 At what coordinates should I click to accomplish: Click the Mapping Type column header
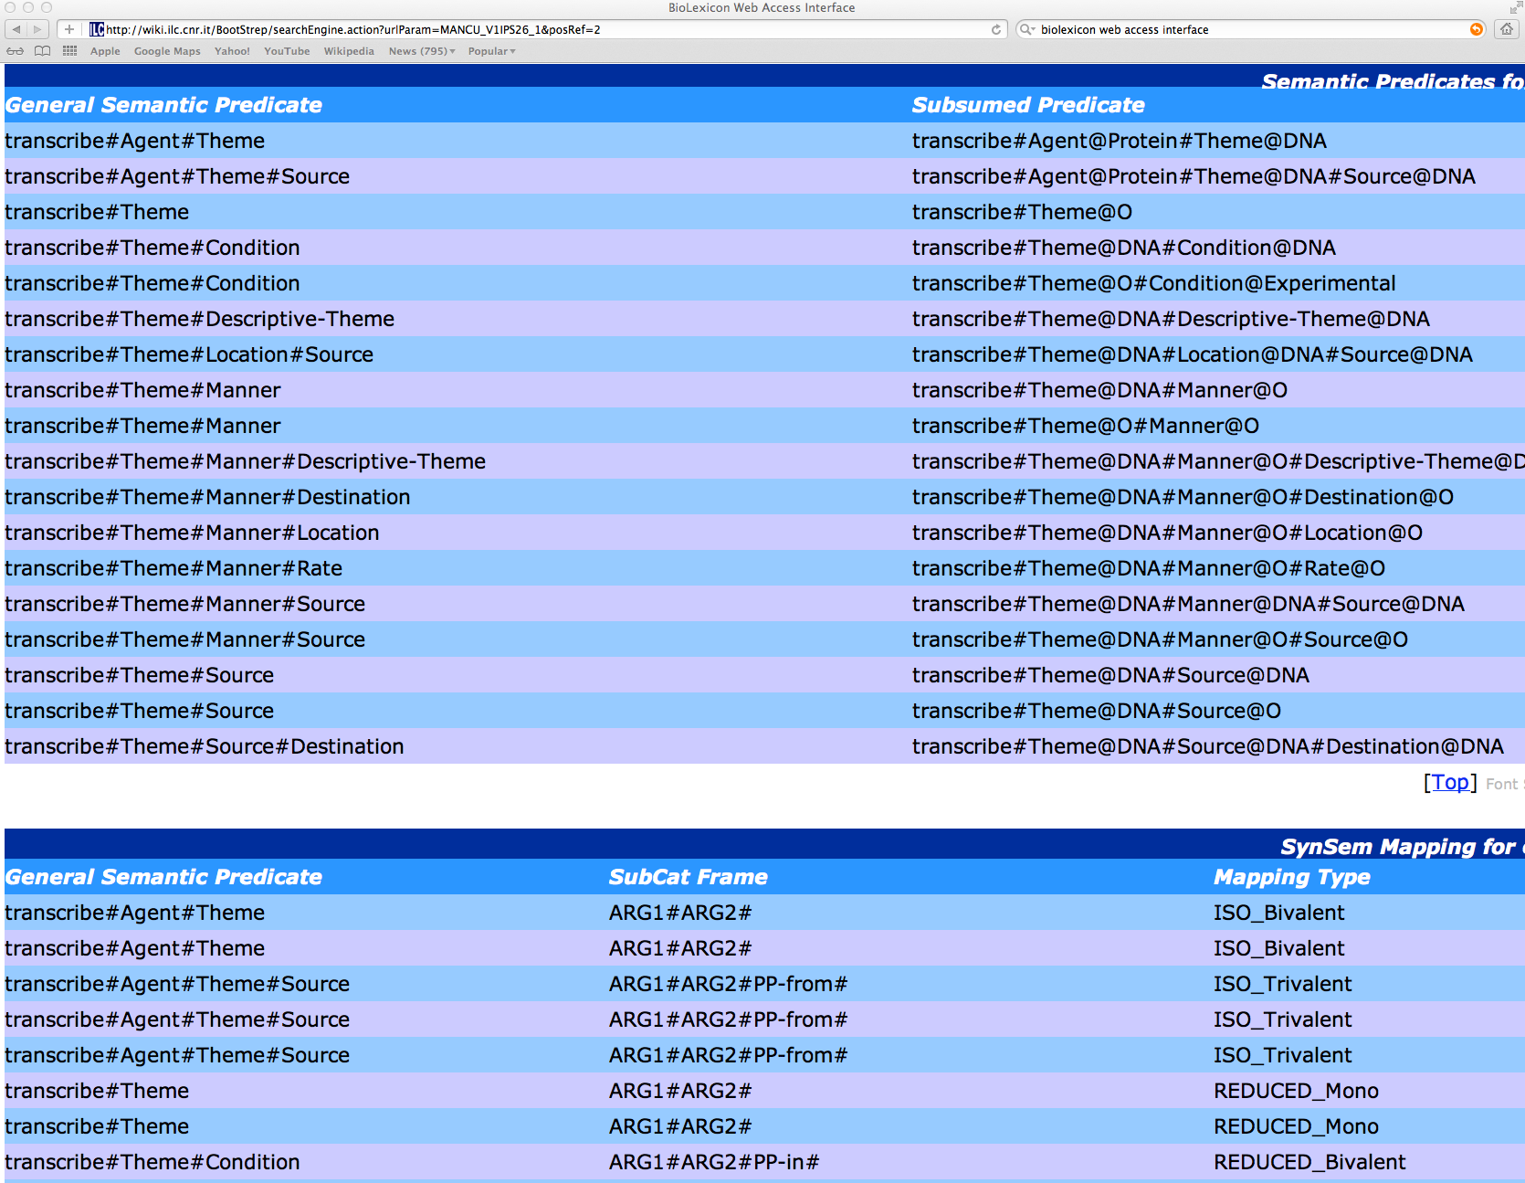[1292, 877]
